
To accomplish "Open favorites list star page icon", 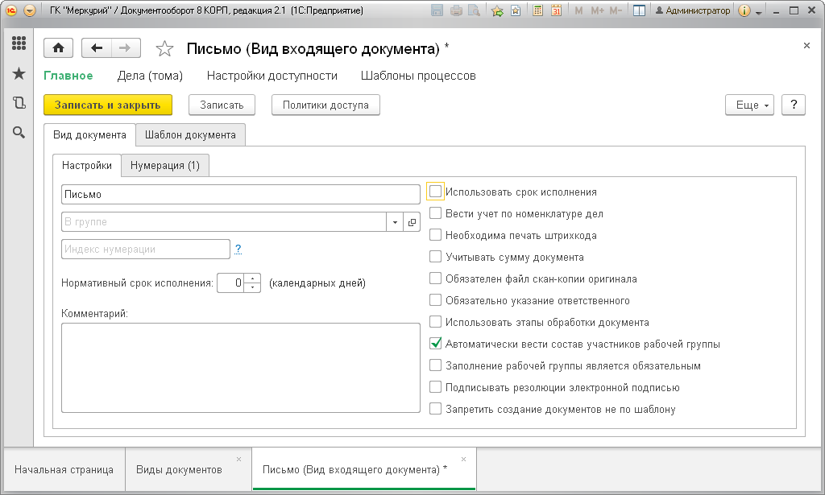I will (x=516, y=10).
